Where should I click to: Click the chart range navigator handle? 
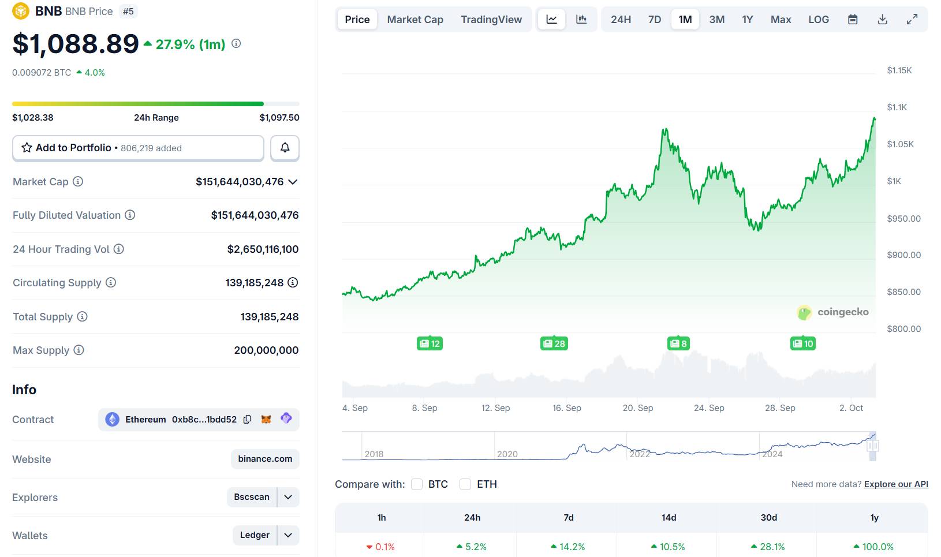pyautogui.click(x=872, y=446)
